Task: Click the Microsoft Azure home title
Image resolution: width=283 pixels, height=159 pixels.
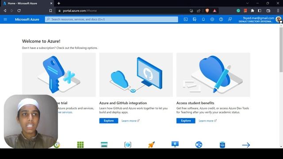Action: pyautogui.click(x=27, y=19)
